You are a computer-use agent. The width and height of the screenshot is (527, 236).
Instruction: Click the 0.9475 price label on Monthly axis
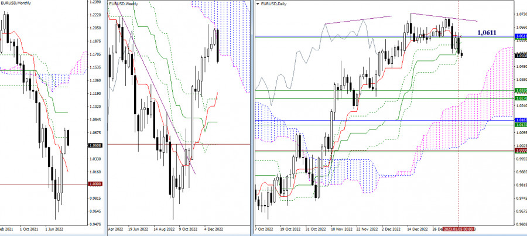coord(95,224)
